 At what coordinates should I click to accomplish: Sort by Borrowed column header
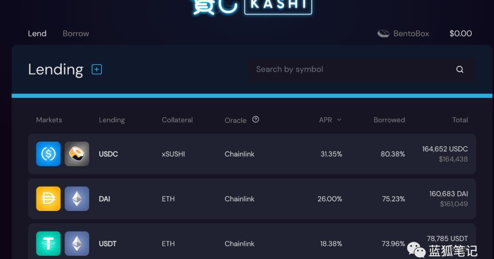[x=389, y=120]
